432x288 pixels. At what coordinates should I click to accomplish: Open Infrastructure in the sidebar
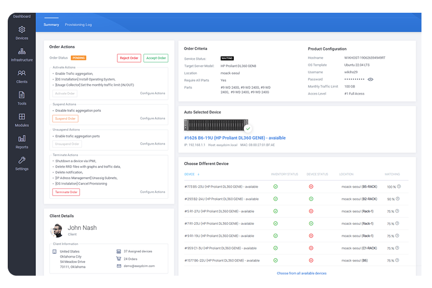tap(22, 55)
